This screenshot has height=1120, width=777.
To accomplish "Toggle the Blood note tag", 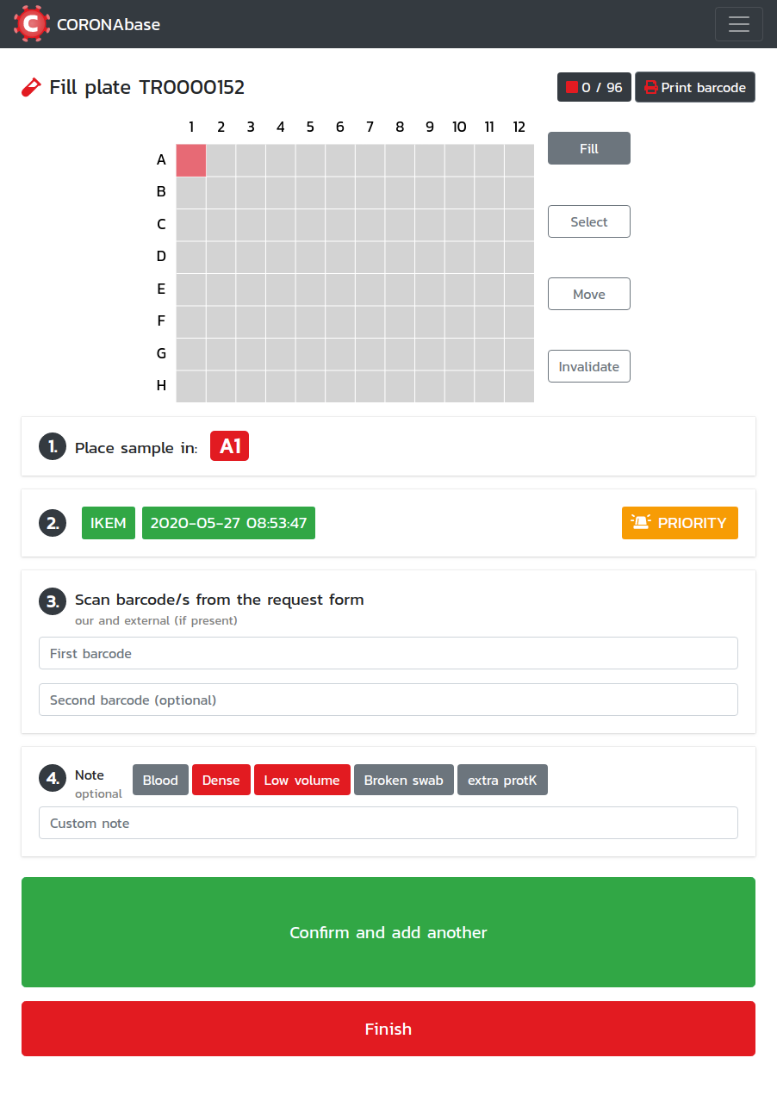I will coord(160,780).
